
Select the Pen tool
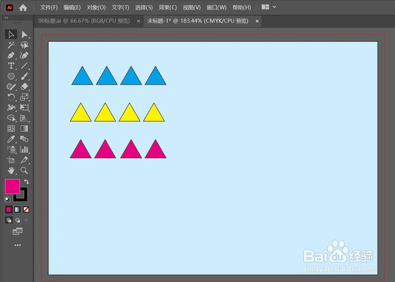pos(11,55)
